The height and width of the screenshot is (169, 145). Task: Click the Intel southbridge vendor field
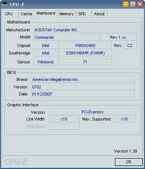pyautogui.click(x=46, y=53)
